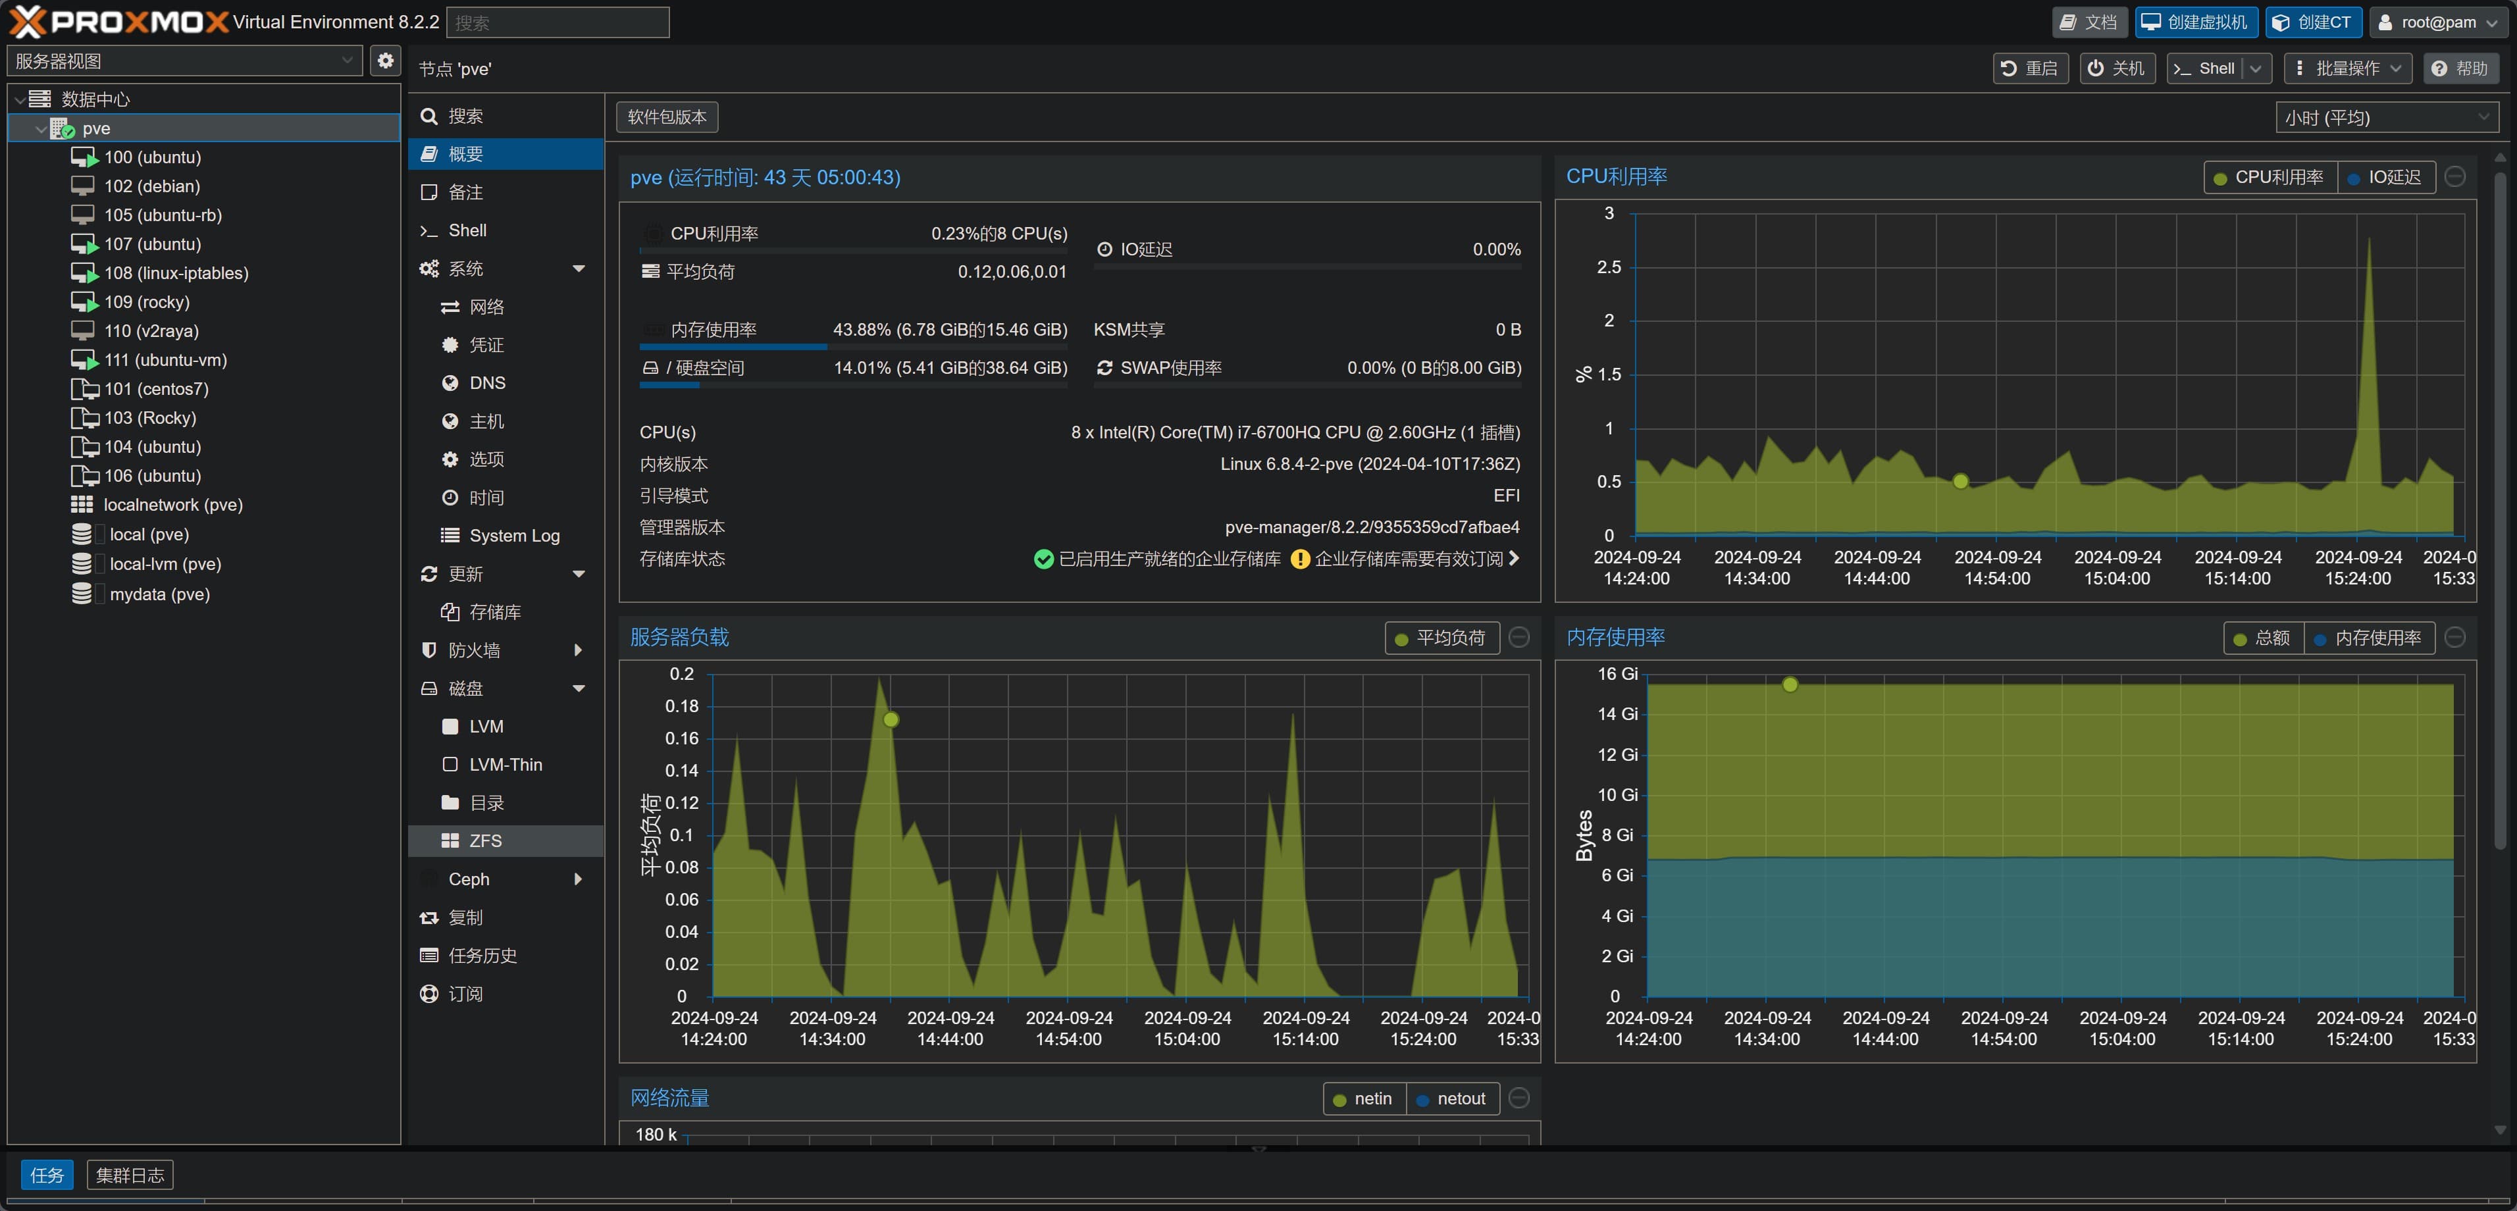Screen dimensions: 2517x1211
Task: Toggle the netout legend series
Action: pos(1452,1100)
